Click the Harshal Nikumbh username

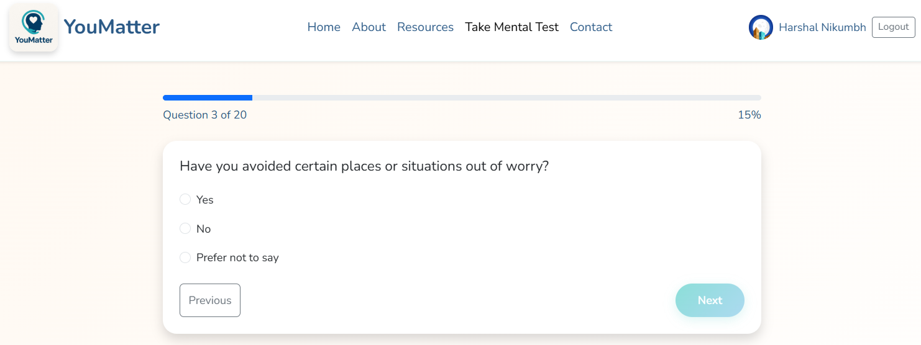coord(822,27)
